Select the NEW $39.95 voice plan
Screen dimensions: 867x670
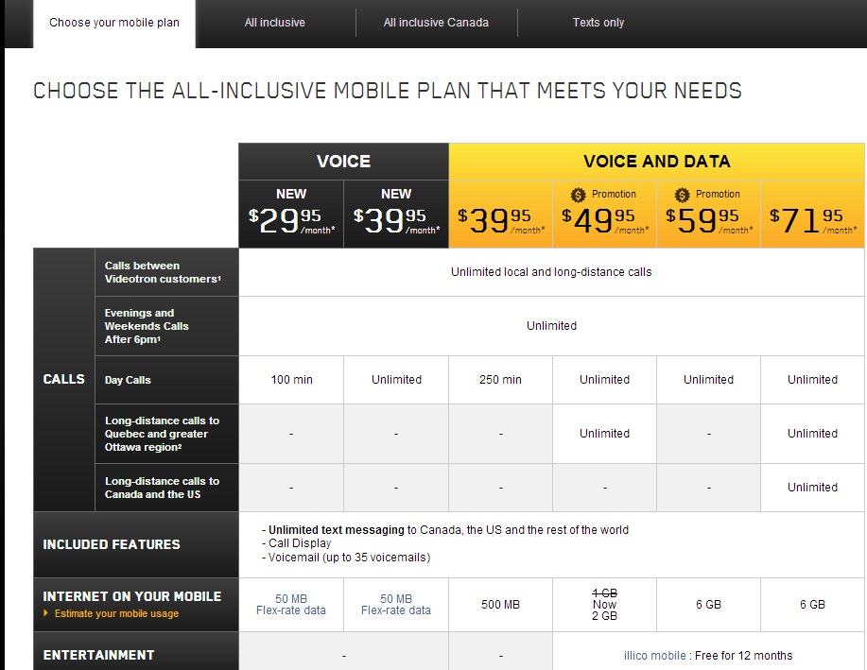396,214
